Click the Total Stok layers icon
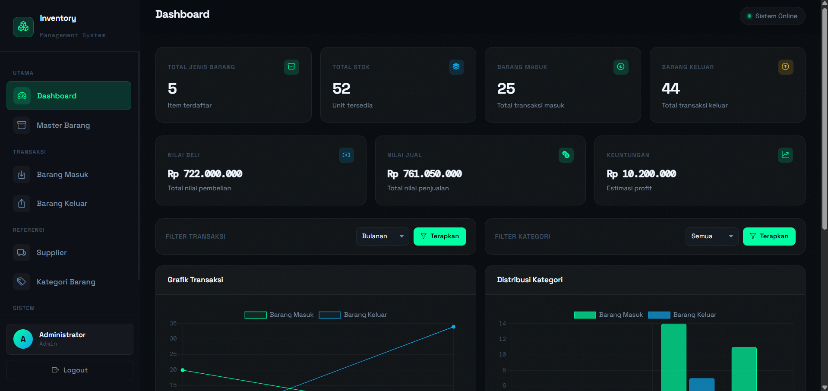Screen dimensions: 828x391 tap(456, 67)
